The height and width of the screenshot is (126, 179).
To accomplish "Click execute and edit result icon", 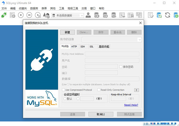I will pyautogui.click(x=38, y=15).
